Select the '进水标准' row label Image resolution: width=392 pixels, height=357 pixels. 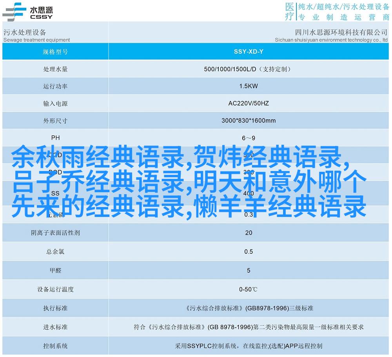pyautogui.click(x=55, y=327)
